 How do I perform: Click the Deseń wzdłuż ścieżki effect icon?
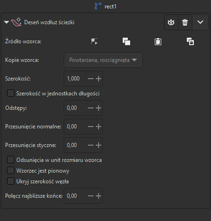coord(16,22)
